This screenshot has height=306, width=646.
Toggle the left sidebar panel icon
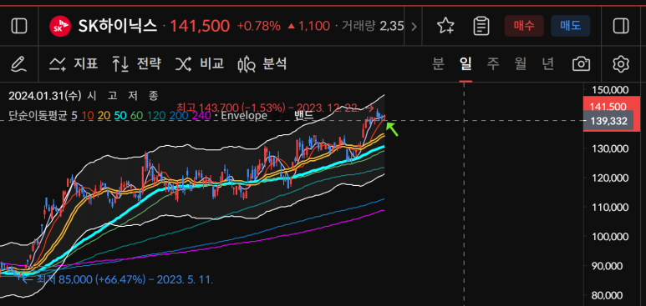click(19, 27)
